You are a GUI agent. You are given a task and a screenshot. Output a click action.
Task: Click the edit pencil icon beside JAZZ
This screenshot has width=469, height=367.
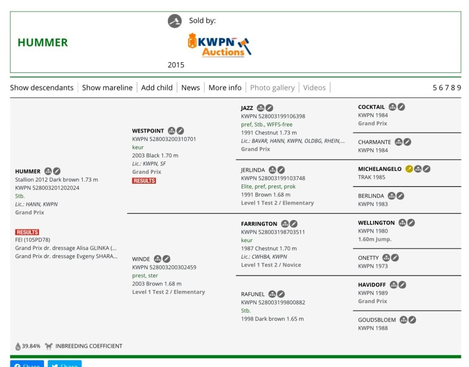coord(270,108)
